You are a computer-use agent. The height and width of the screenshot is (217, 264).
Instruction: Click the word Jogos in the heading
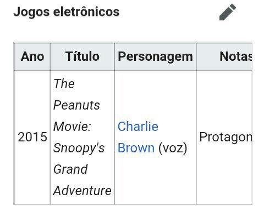[31, 12]
